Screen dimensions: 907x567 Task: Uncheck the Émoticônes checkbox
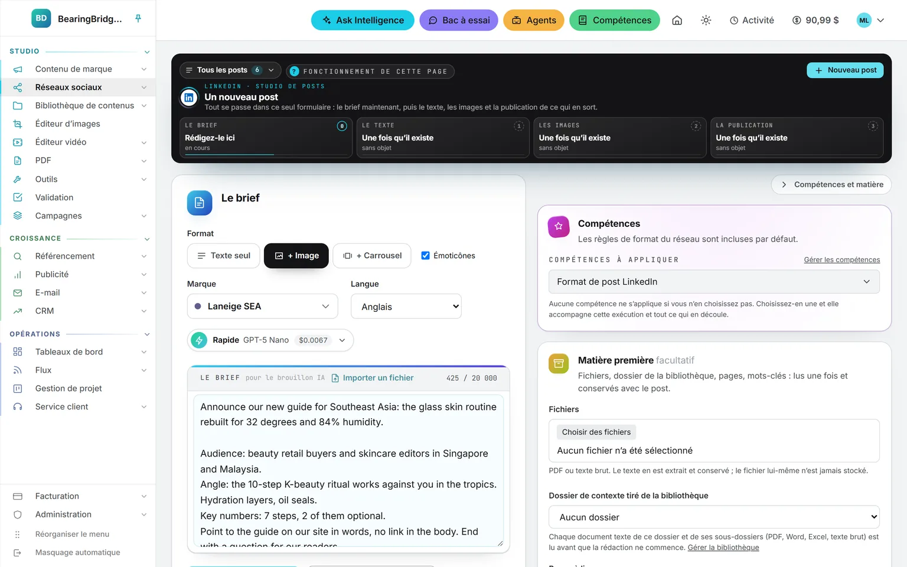425,256
